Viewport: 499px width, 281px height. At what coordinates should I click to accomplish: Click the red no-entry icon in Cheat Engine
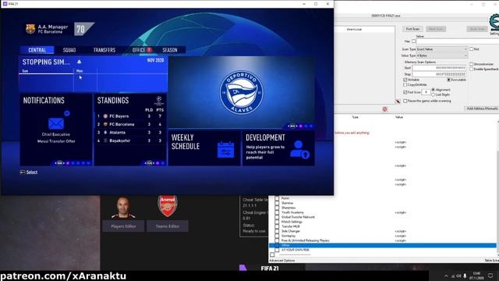(384, 109)
